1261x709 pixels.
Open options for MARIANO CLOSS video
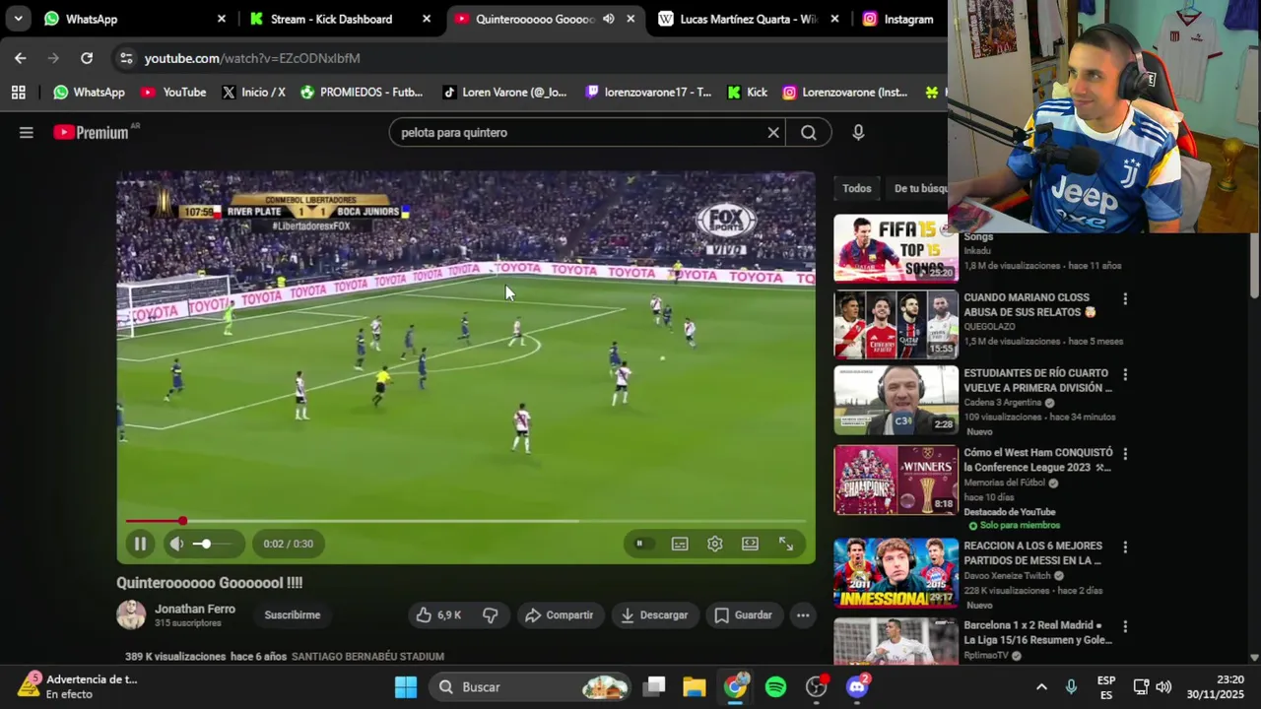(1125, 298)
